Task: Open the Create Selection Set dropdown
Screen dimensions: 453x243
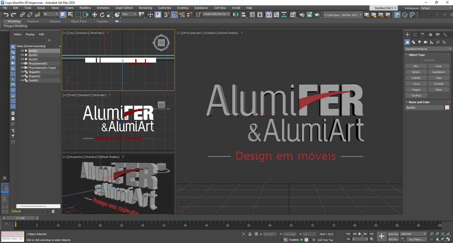Action: tap(216, 14)
